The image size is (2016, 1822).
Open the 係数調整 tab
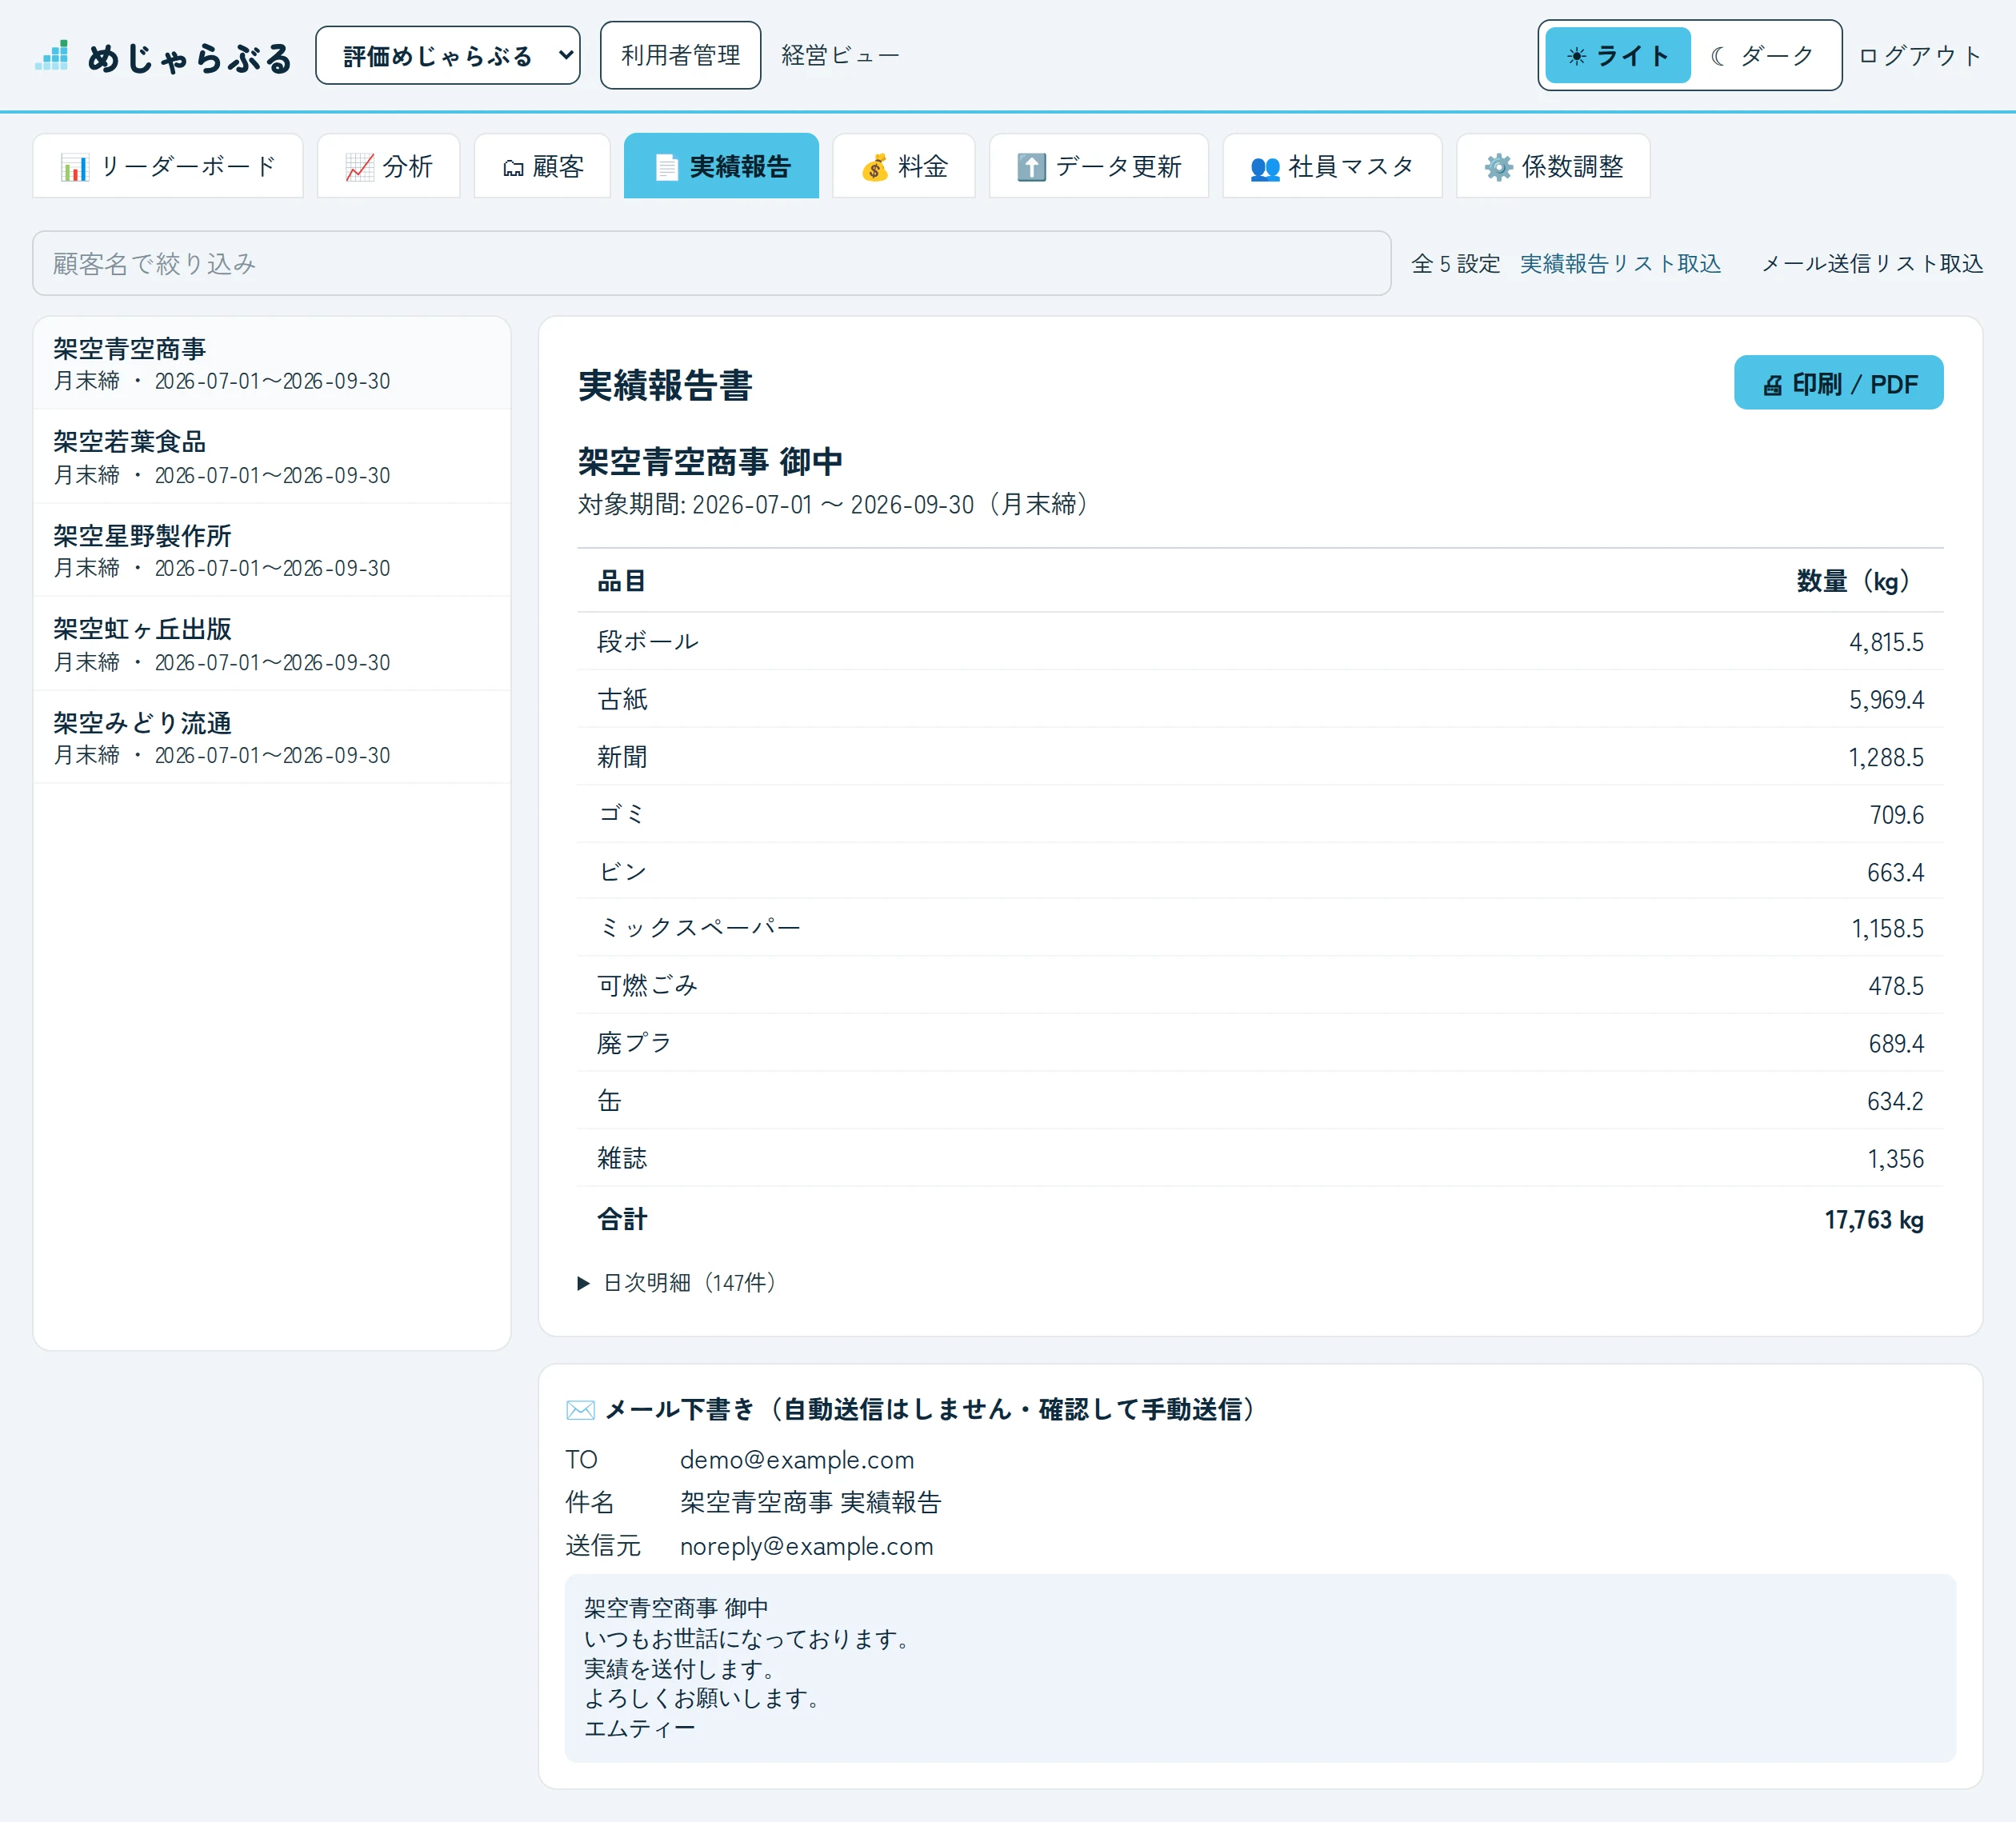coord(1553,166)
